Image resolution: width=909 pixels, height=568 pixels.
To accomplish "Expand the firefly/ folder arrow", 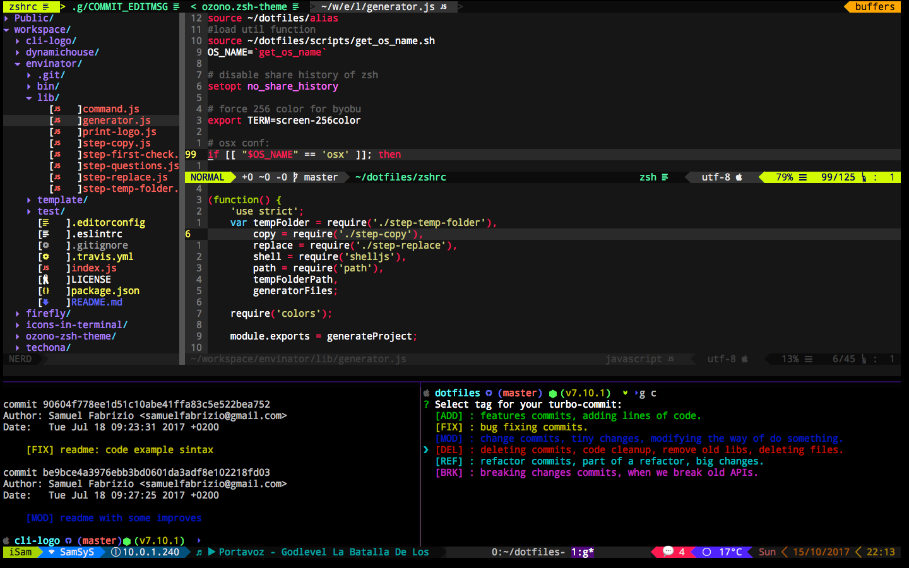I will [18, 314].
